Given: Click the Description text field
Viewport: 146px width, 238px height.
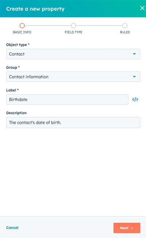Looking at the screenshot, I should [x=73, y=122].
